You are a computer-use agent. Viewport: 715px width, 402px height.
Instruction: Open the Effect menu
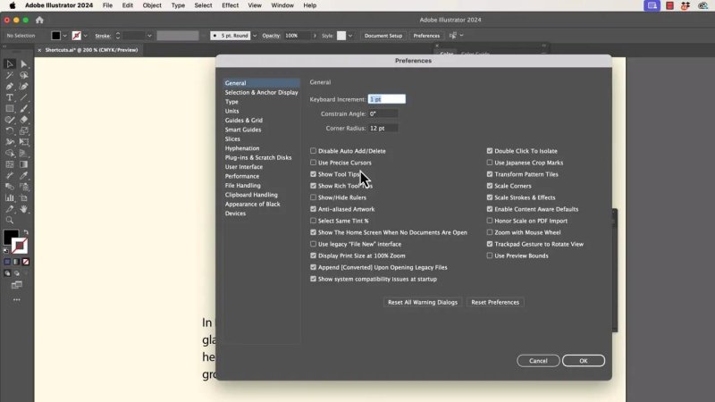pyautogui.click(x=230, y=5)
